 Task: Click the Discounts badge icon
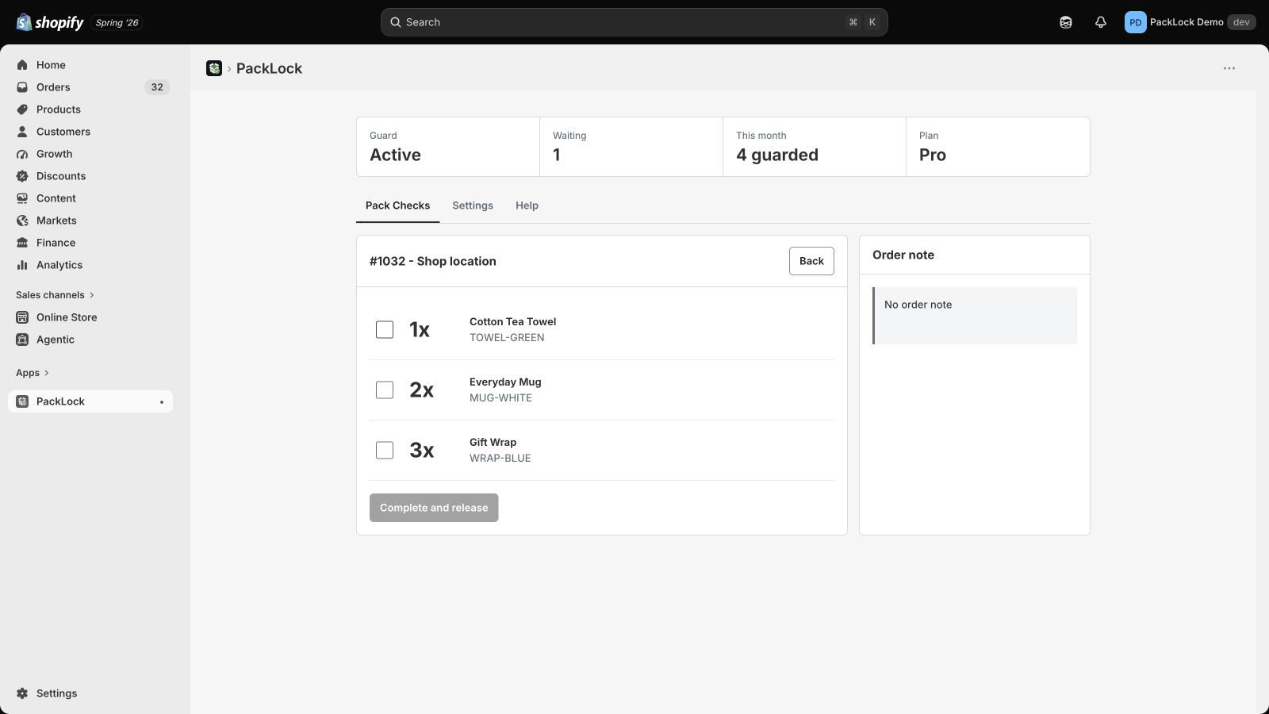[22, 176]
